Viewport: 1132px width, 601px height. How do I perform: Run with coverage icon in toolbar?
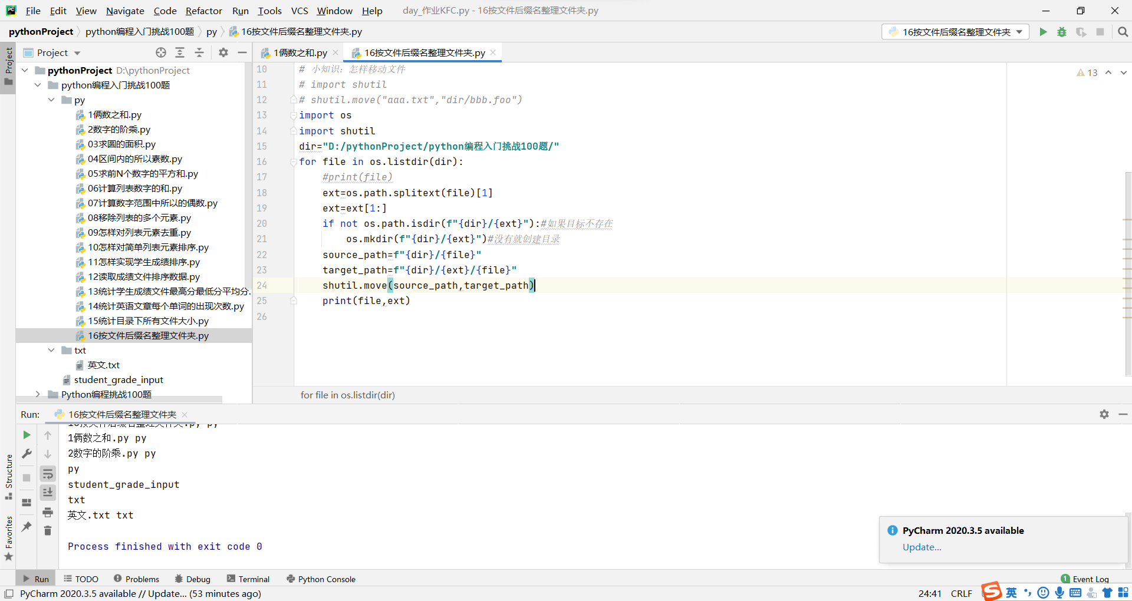coord(1081,32)
